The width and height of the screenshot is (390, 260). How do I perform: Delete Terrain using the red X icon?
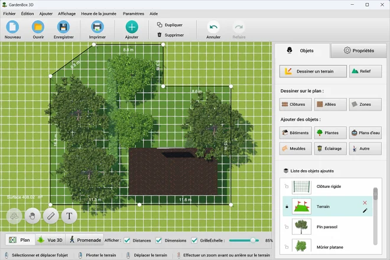click(365, 203)
